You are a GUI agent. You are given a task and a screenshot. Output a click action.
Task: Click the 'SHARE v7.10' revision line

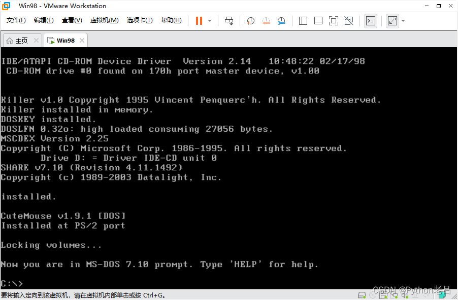(x=91, y=168)
